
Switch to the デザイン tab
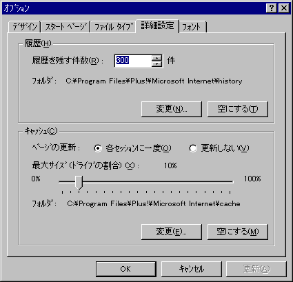25,27
